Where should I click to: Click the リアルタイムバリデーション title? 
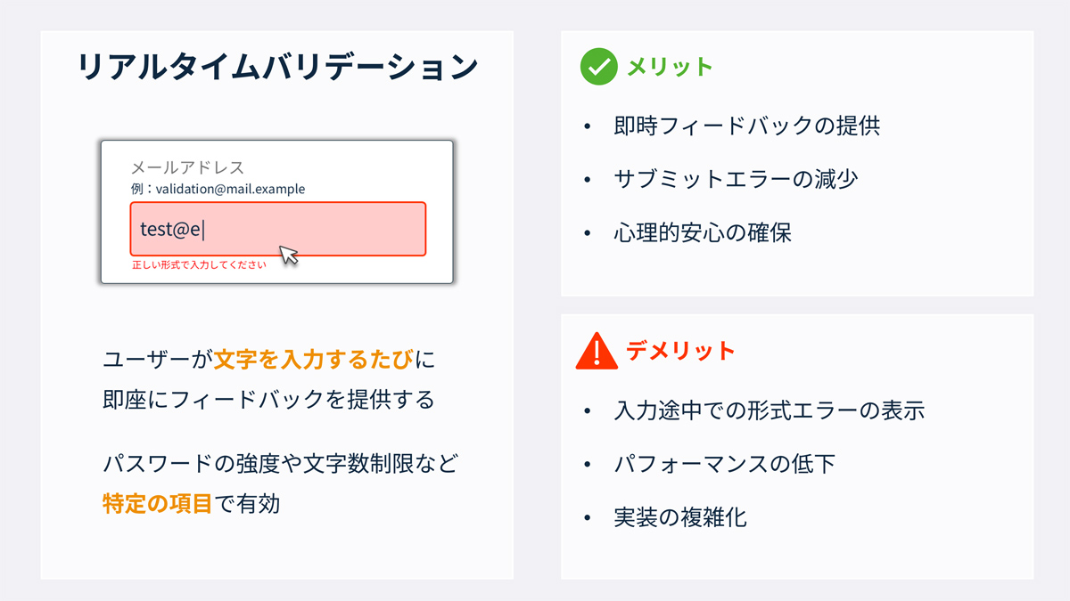277,69
